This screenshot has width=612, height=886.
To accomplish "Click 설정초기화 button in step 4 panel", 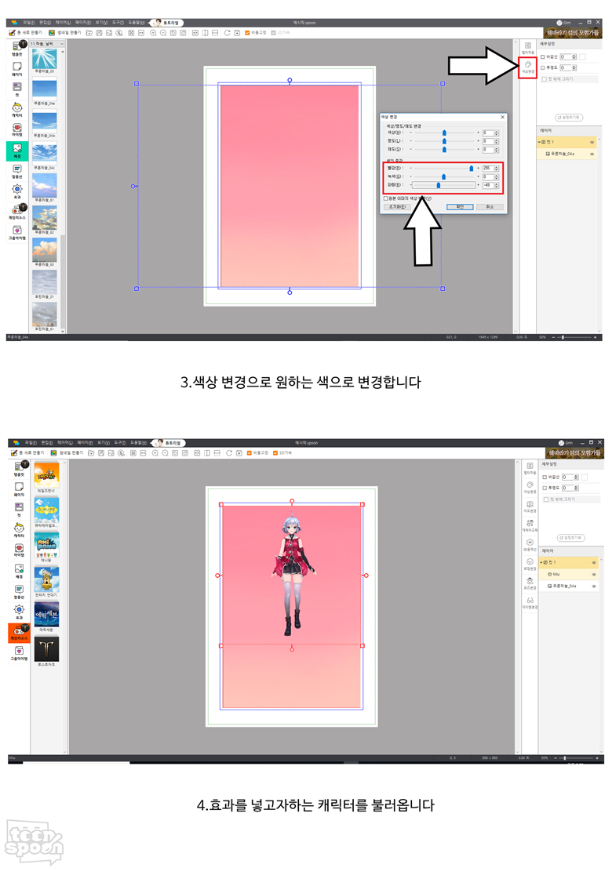I will tap(570, 538).
